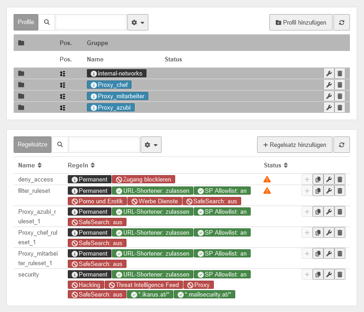Open the Profile settings gear dropdown
The width and height of the screenshot is (364, 312).
pyautogui.click(x=137, y=22)
